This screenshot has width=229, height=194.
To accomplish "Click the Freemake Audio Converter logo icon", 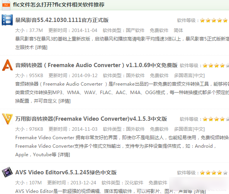I will pyautogui.click(x=7, y=65).
